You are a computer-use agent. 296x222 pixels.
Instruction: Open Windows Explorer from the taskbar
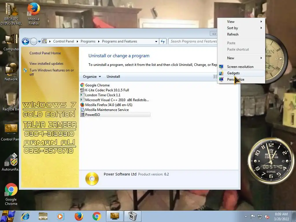(43, 216)
